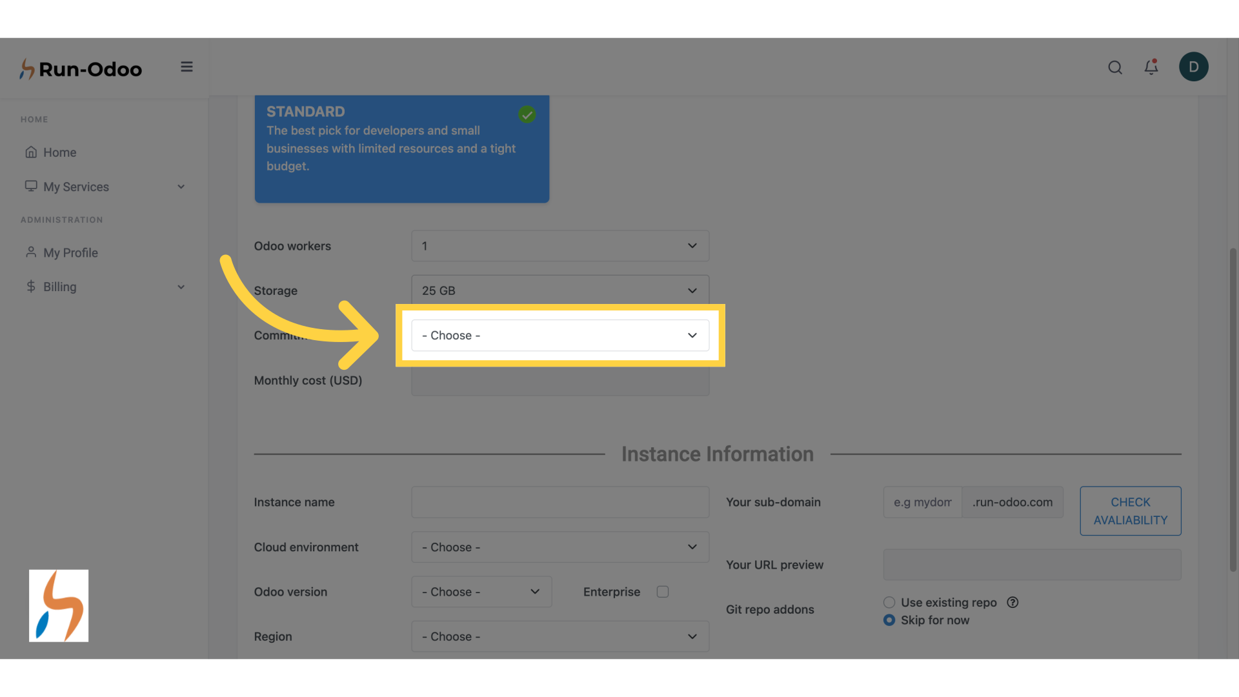Click the .run-odoo.com suffix text
This screenshot has width=1239, height=697.
click(1012, 502)
